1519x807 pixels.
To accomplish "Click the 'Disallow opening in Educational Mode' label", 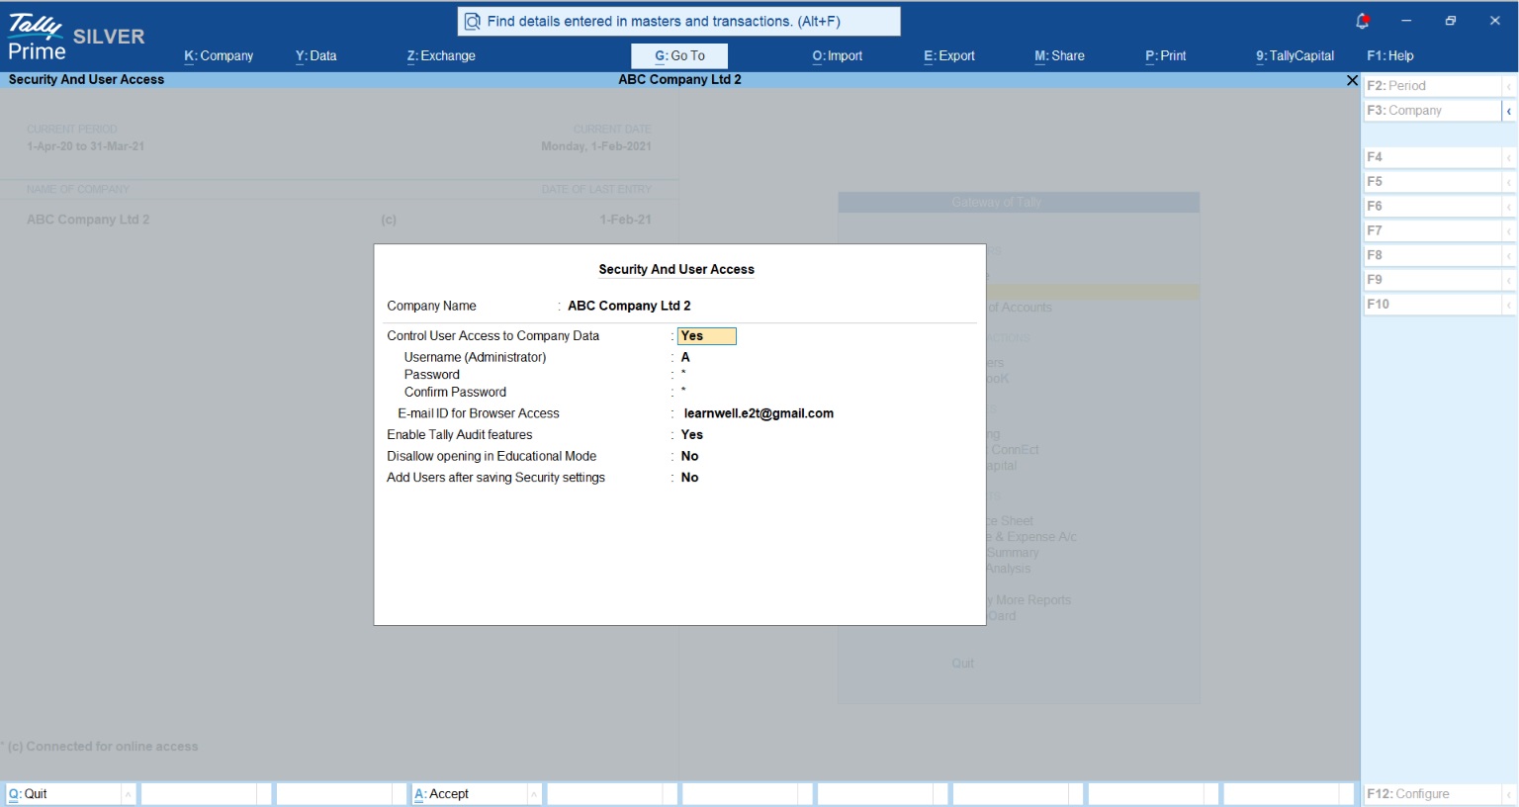I will [491, 457].
